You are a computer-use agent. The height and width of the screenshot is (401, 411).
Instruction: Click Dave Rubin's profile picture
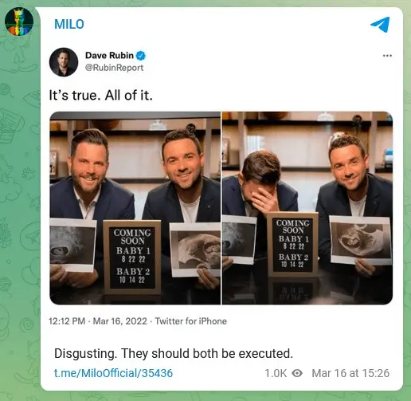coord(64,62)
